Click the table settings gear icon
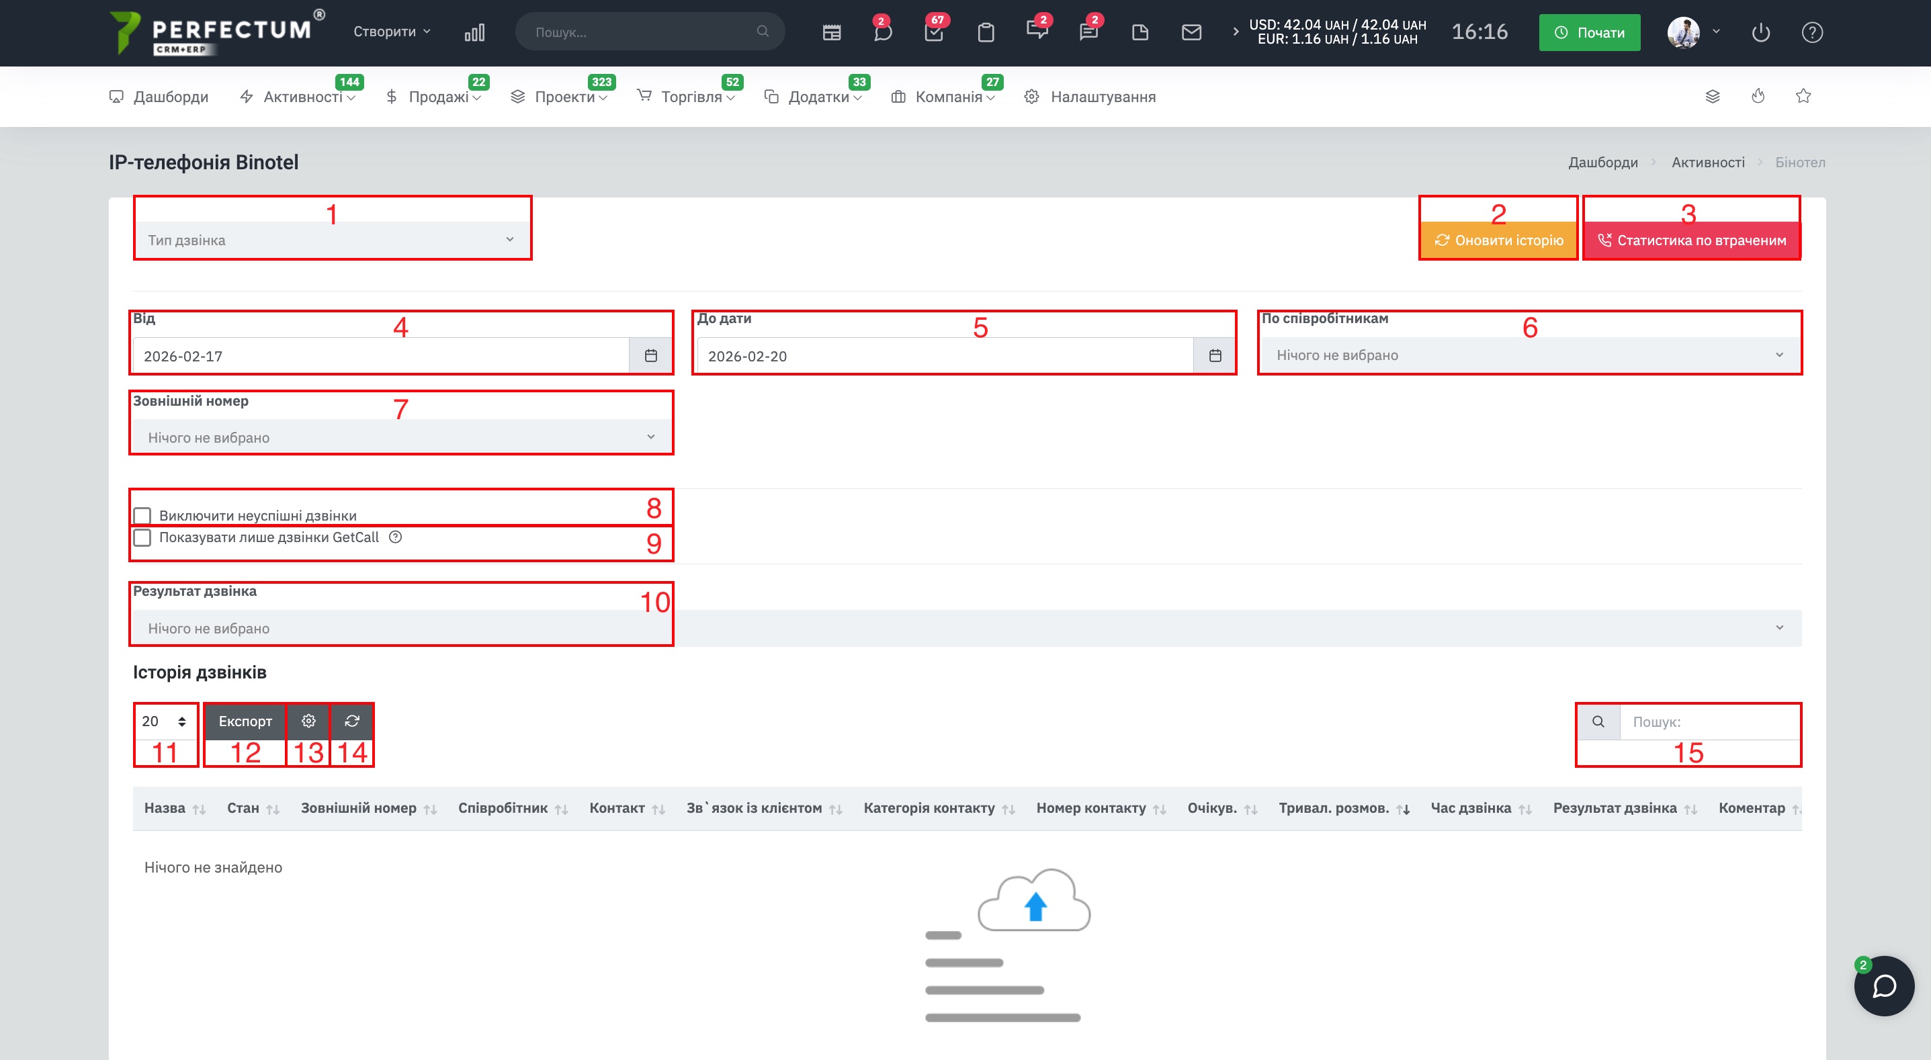Viewport: 1931px width, 1060px height. [308, 720]
